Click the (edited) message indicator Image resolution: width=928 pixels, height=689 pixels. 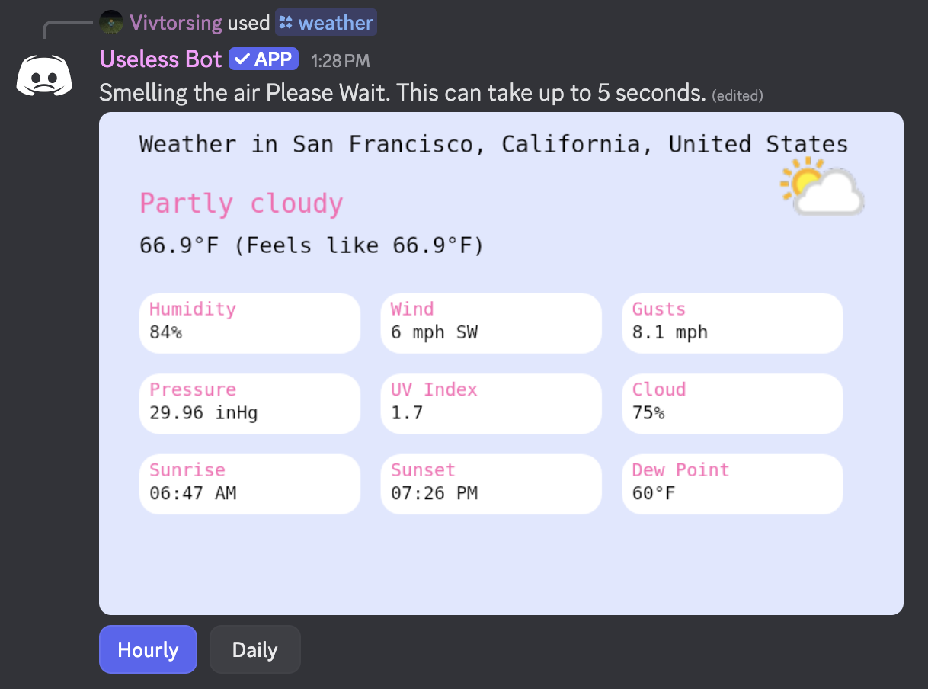(x=737, y=95)
